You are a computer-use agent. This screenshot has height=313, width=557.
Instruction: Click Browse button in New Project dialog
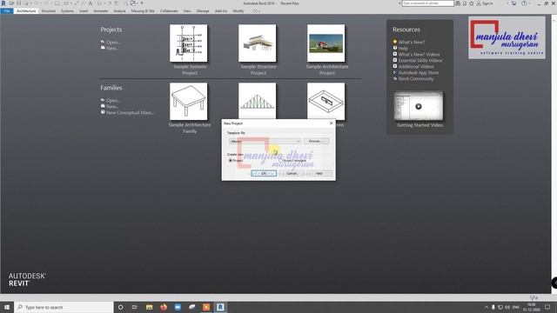(x=316, y=141)
